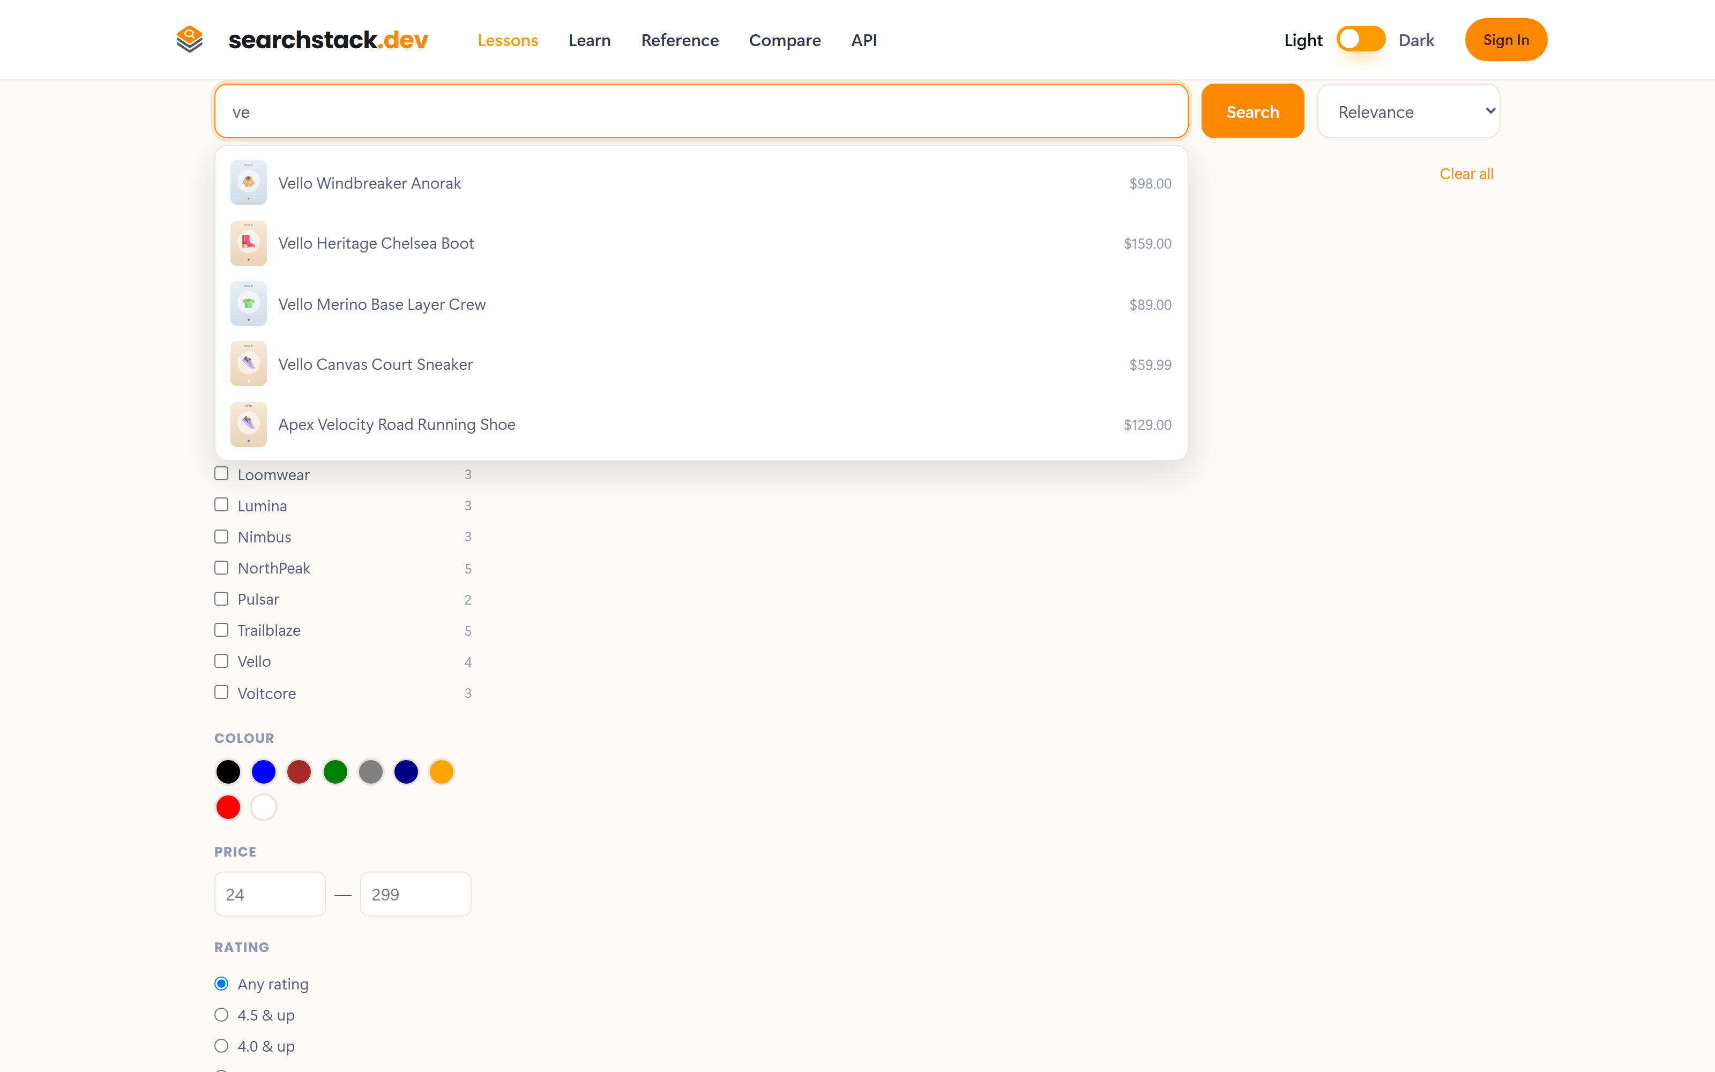Open the Reference nav item

(680, 40)
